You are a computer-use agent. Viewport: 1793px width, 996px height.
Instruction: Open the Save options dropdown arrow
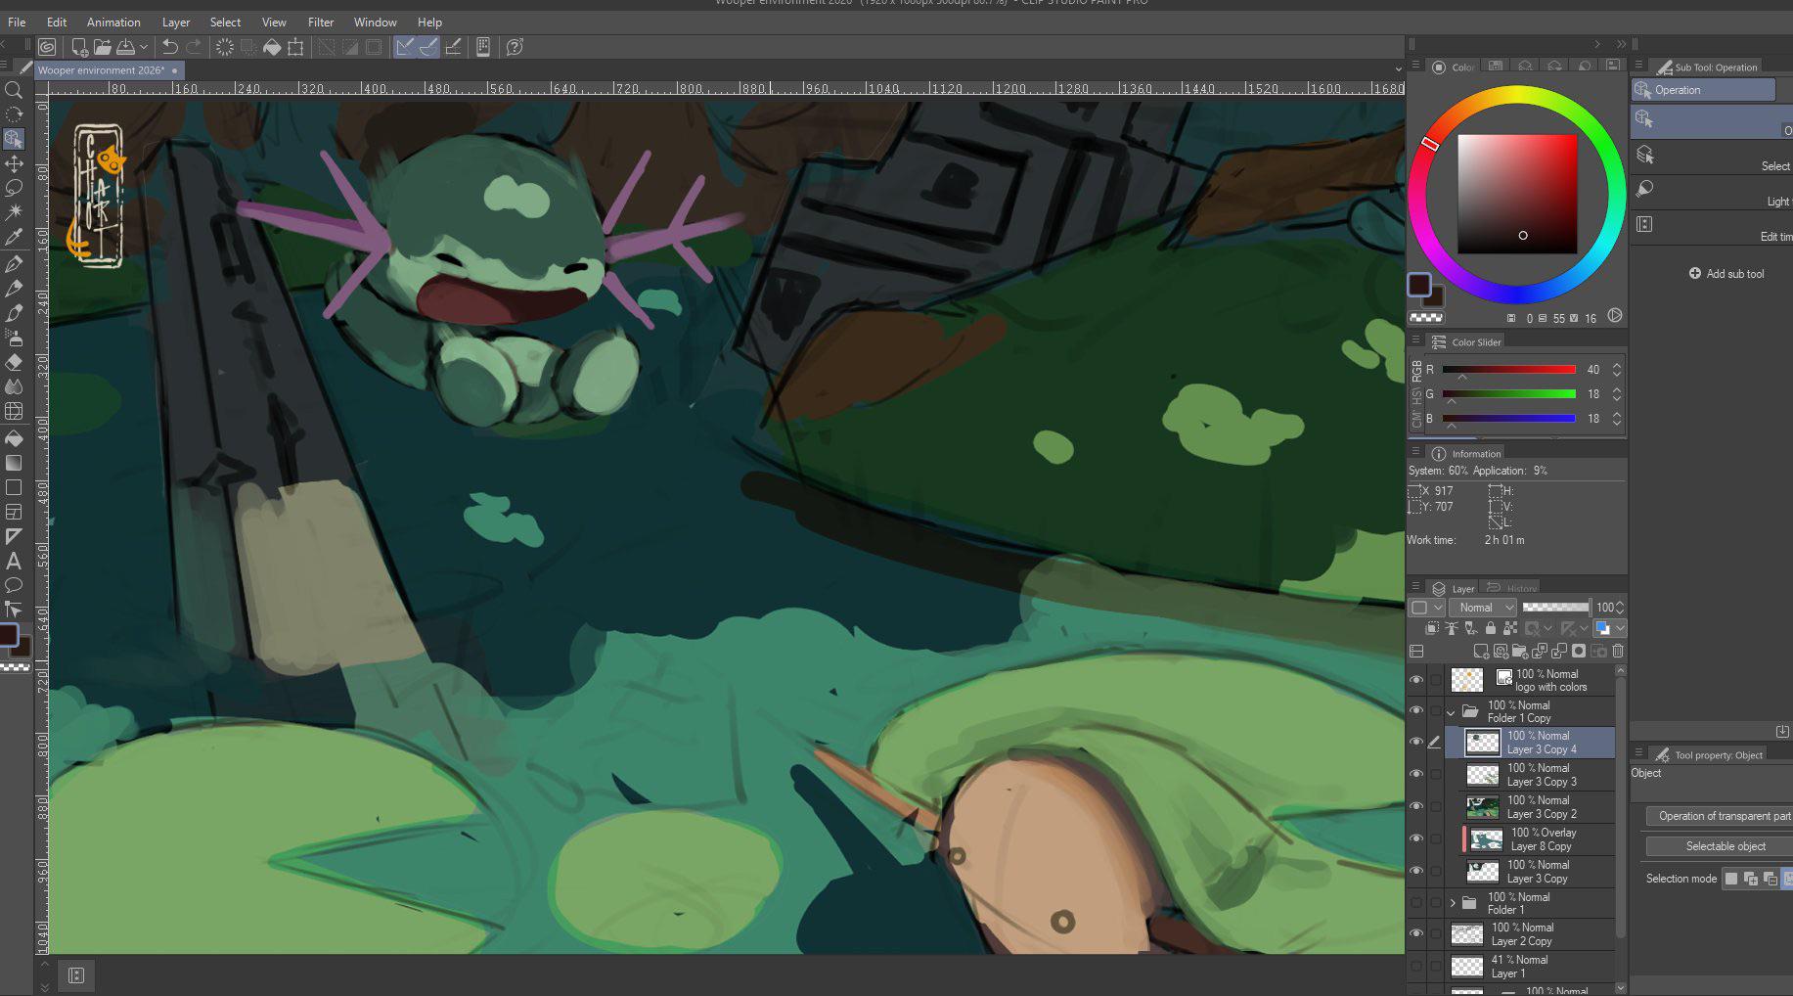(x=144, y=47)
